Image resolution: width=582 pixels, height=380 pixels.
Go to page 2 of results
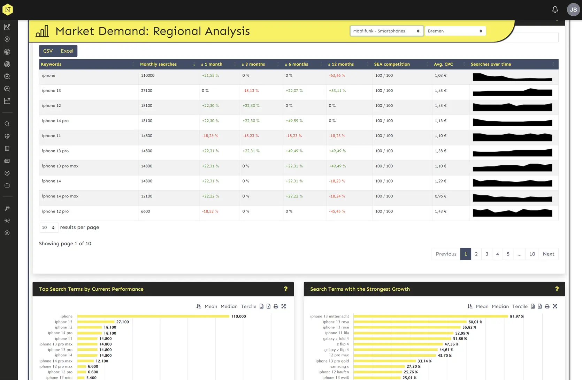coord(476,254)
